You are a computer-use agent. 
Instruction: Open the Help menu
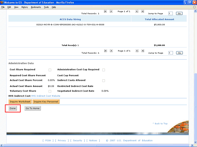(x=54, y=7)
